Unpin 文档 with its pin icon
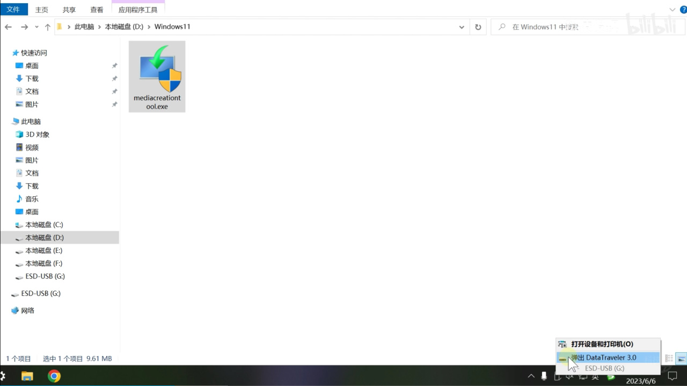Viewport: 687px width, 386px height. [x=114, y=92]
